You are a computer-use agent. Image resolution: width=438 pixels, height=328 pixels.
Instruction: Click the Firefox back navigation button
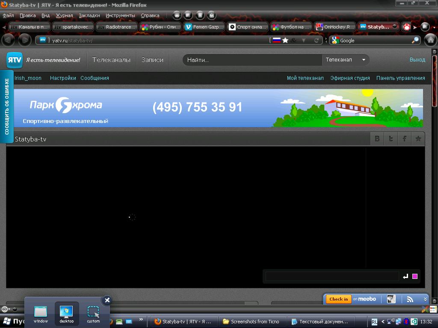point(8,40)
